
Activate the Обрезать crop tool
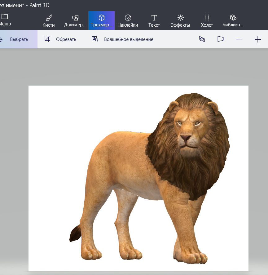pyautogui.click(x=60, y=39)
